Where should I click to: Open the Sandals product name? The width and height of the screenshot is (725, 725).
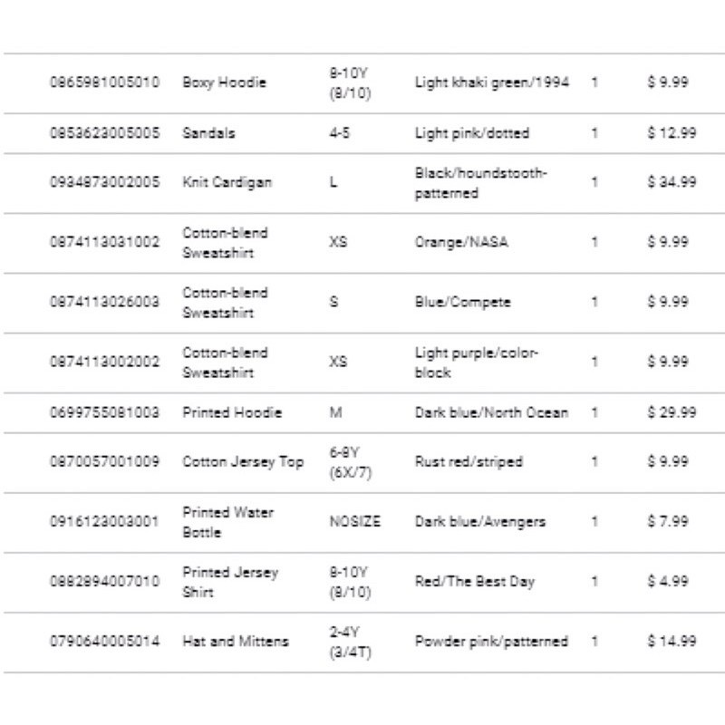pos(208,133)
